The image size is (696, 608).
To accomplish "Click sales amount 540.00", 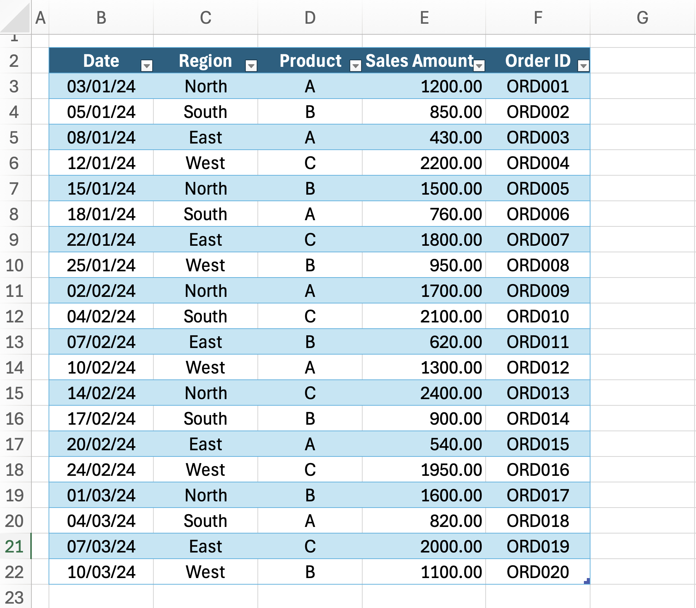I will pos(424,444).
